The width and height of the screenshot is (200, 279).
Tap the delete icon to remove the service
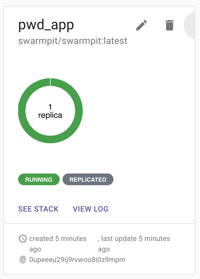169,25
